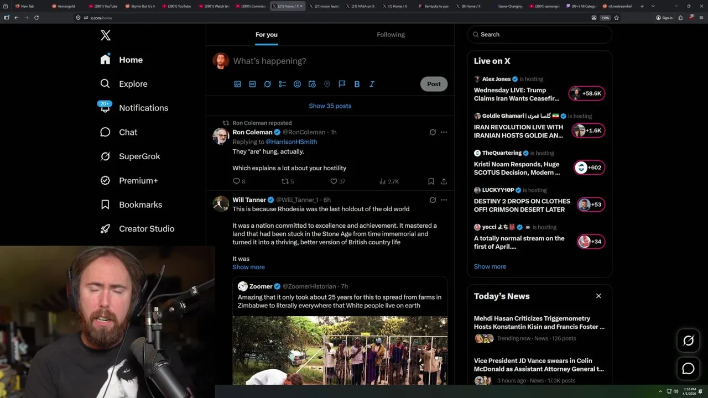Bookmark this page with the star icon

[616, 18]
